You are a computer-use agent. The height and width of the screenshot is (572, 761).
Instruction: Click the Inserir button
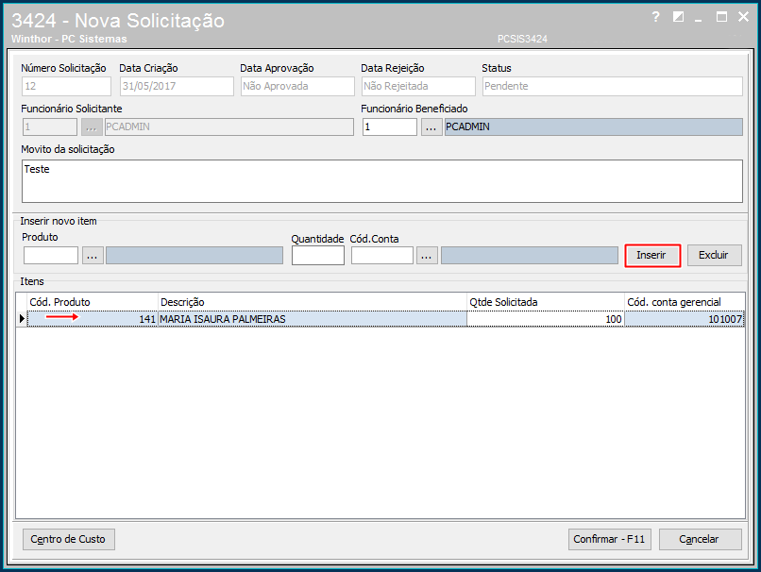coord(652,255)
